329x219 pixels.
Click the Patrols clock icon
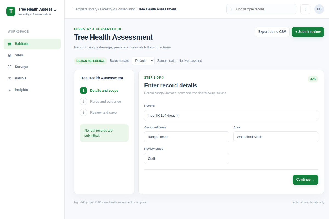(x=10, y=78)
